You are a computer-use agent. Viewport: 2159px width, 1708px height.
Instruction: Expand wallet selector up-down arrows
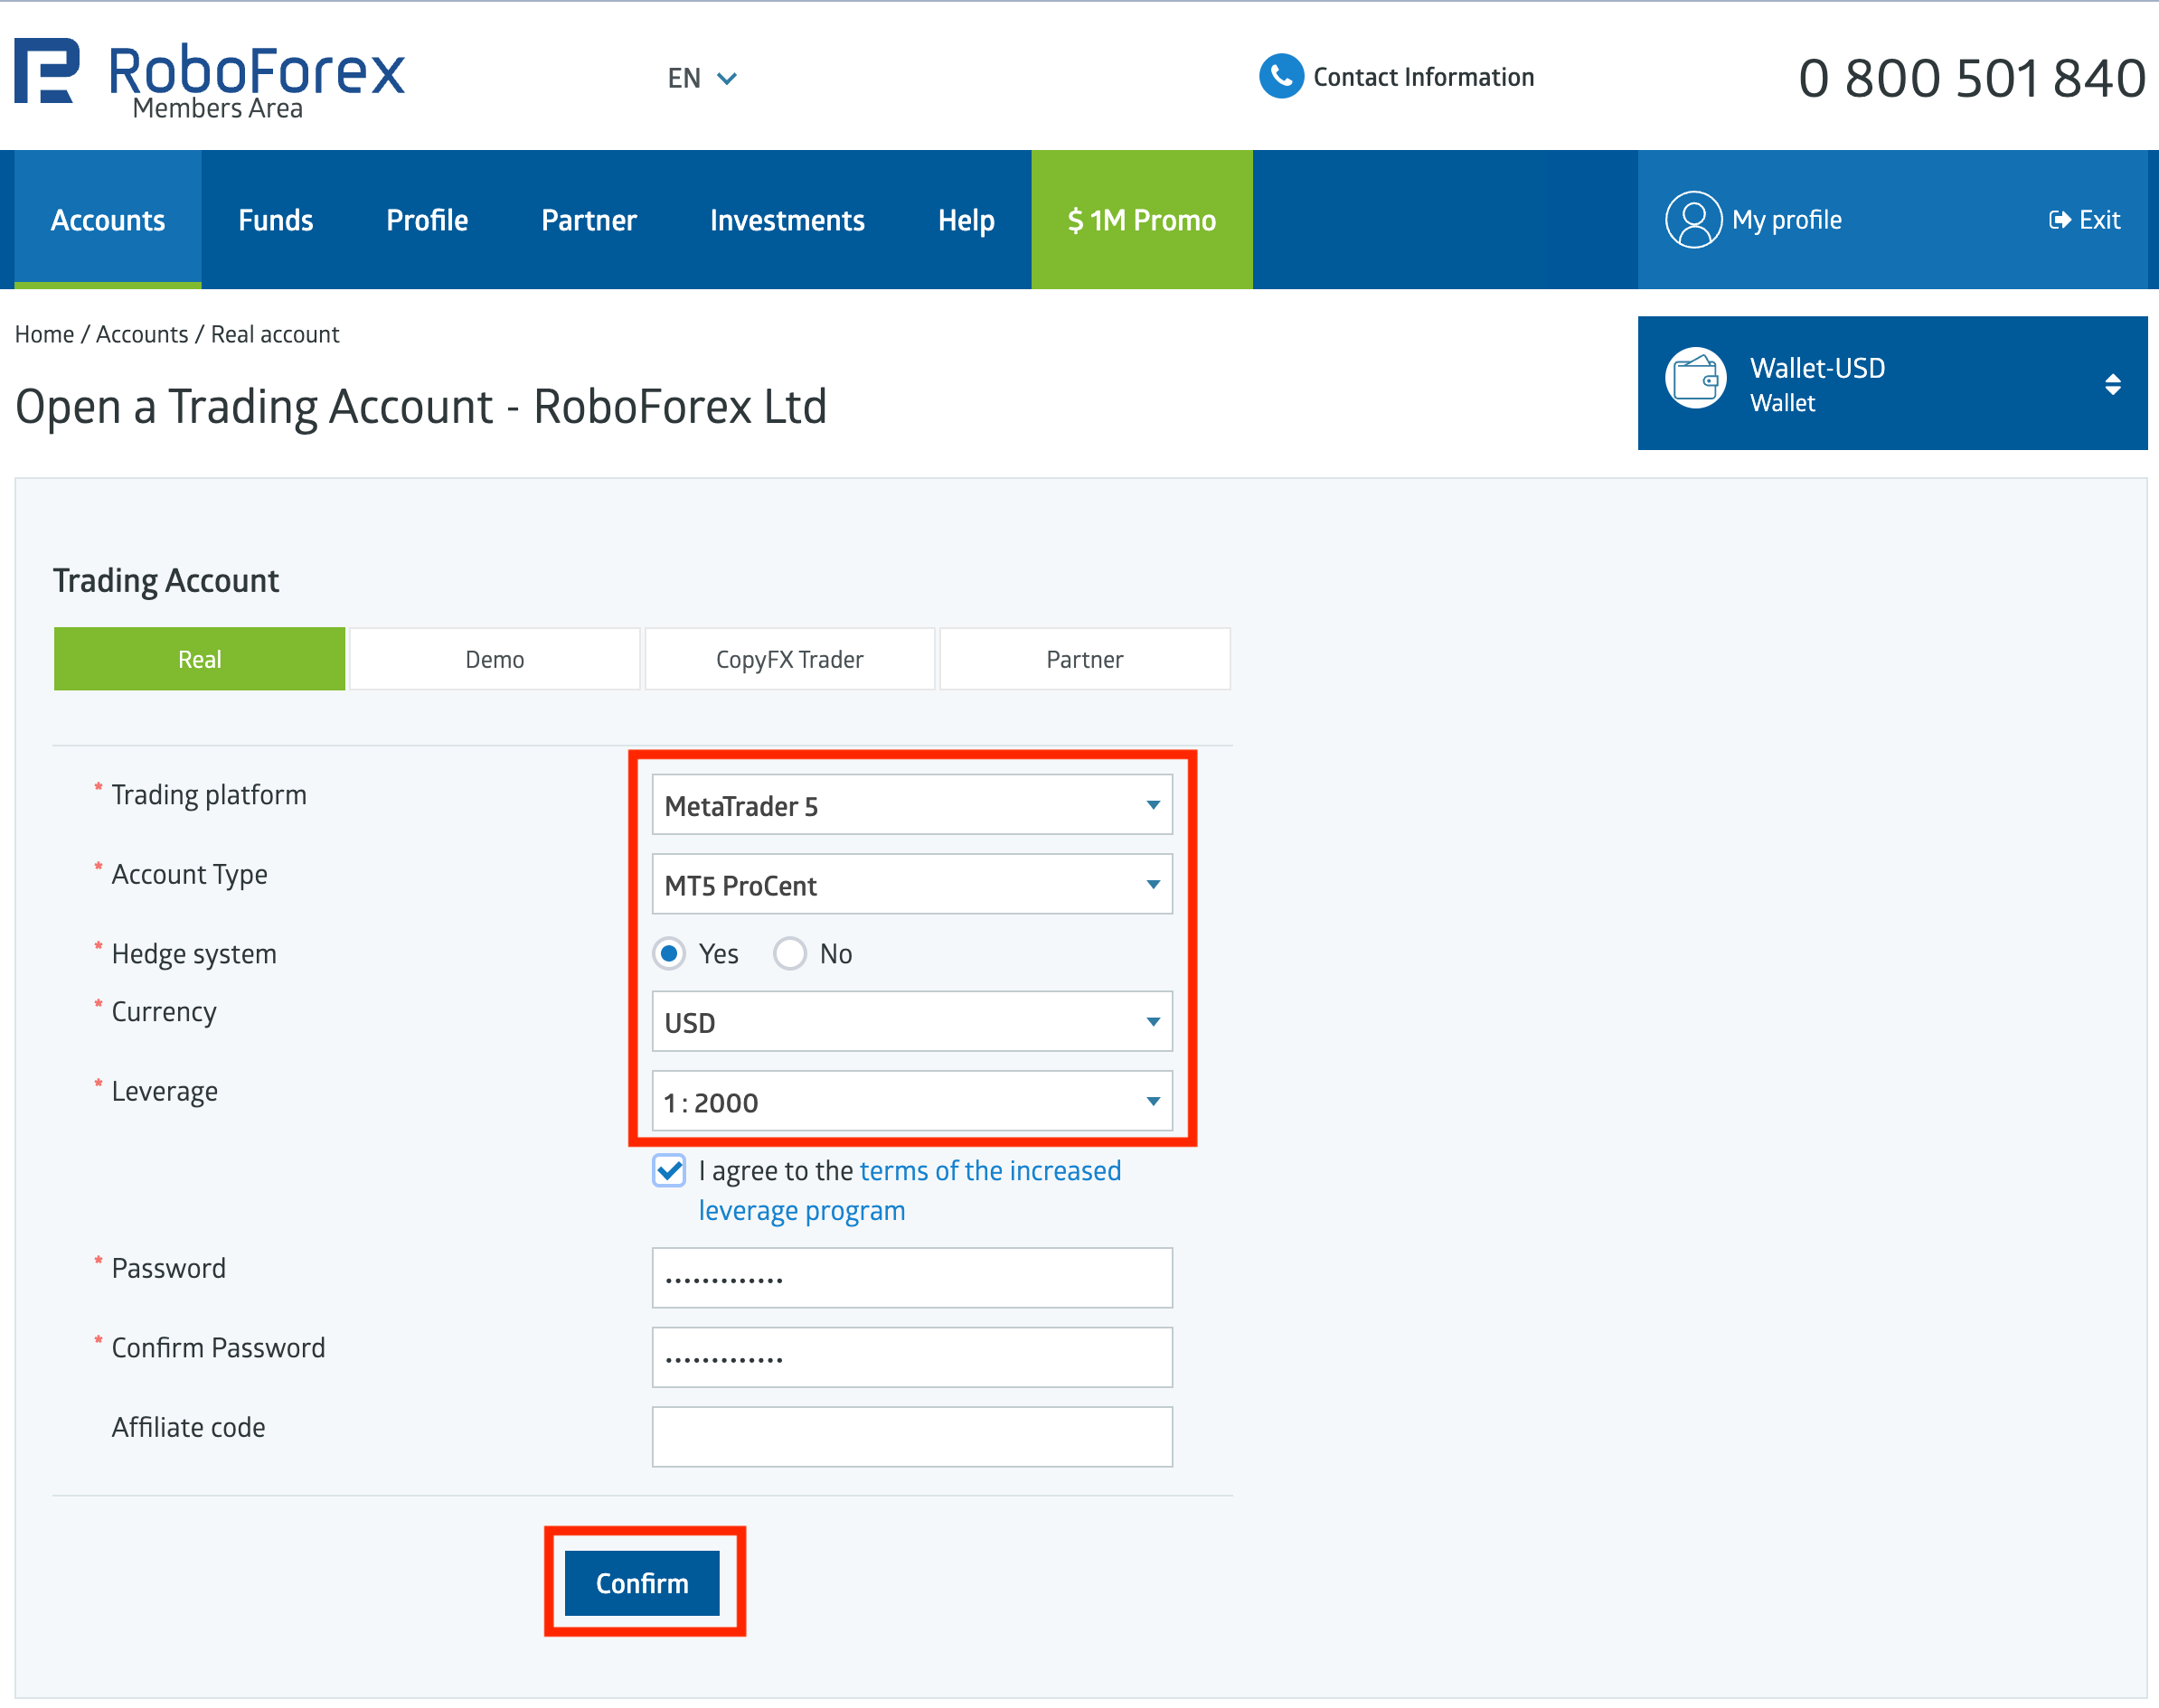pyautogui.click(x=2112, y=384)
